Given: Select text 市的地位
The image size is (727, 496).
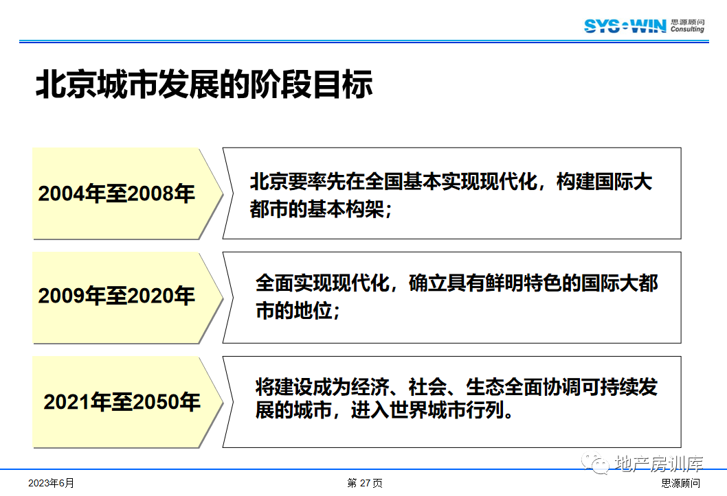Looking at the screenshot, I should pyautogui.click(x=294, y=311).
